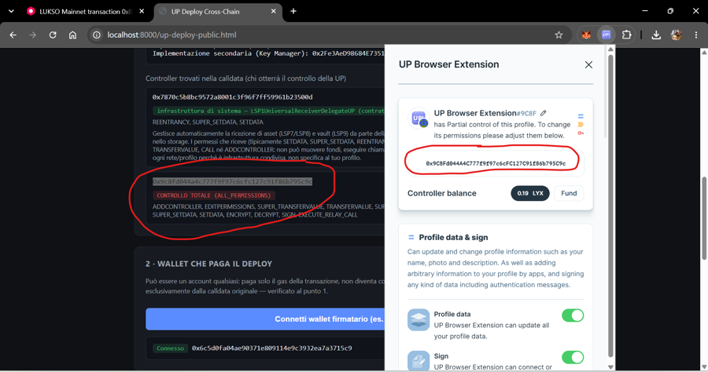
Task: Close the UP Deploy Cross-Chain tab
Action: [273, 11]
